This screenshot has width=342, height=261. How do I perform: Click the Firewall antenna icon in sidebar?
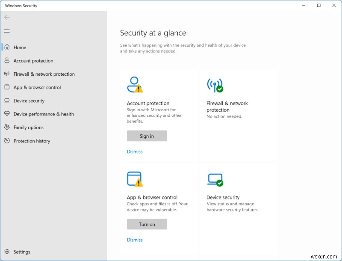click(7, 74)
